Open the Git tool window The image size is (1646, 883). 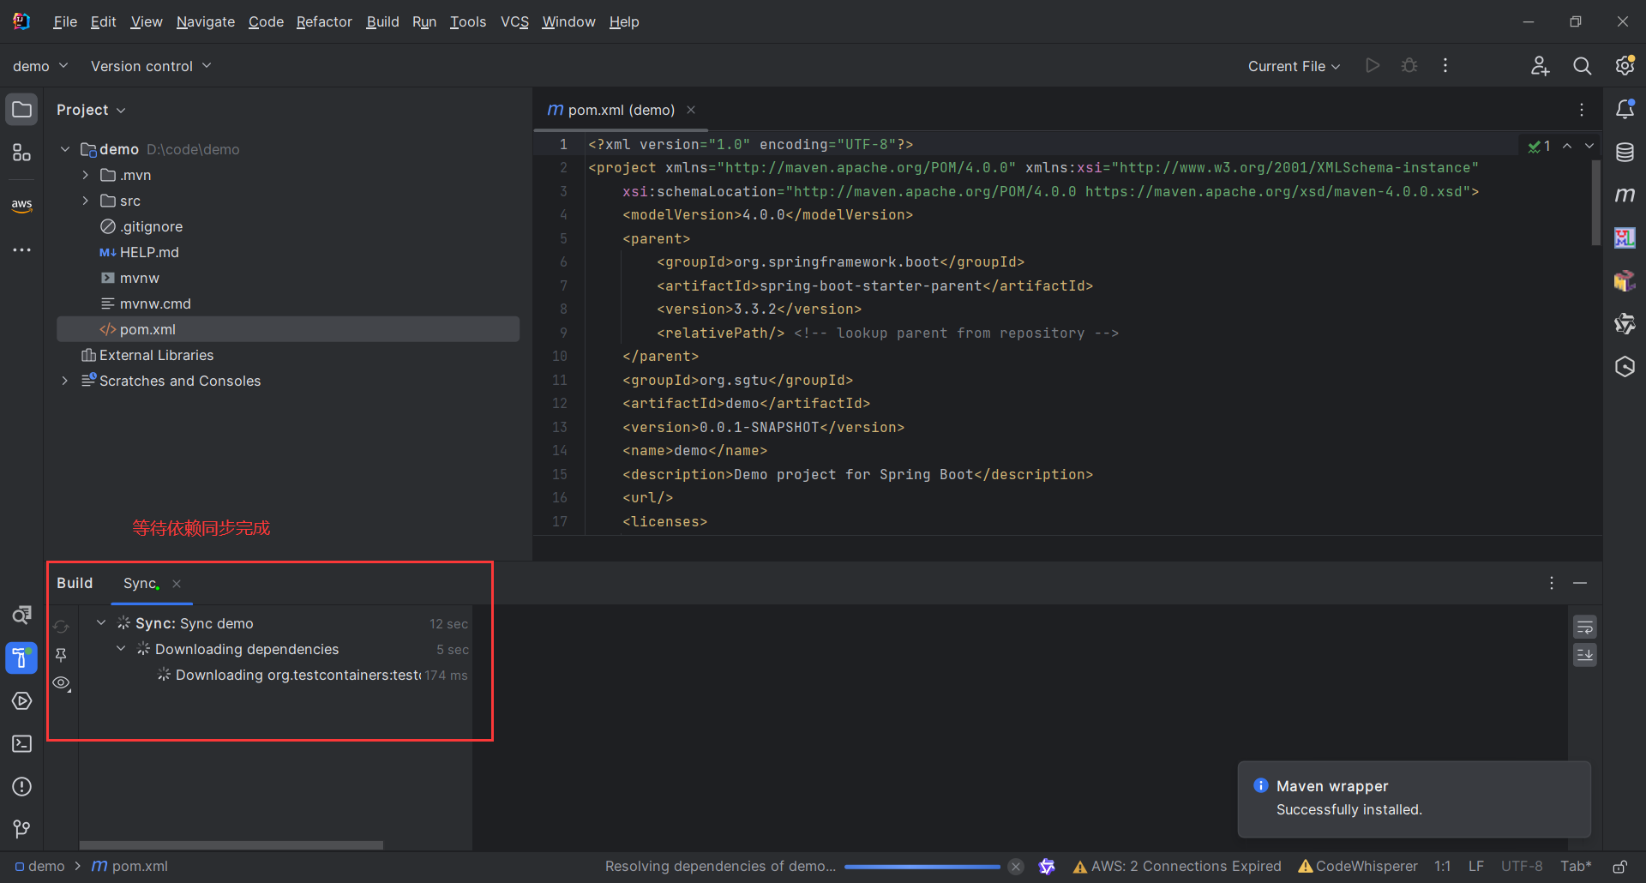(22, 829)
